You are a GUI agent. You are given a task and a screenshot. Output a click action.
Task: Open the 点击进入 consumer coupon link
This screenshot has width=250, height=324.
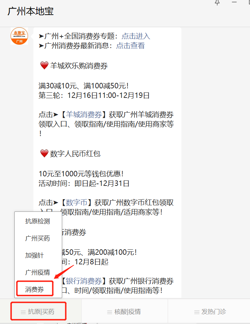[136, 36]
